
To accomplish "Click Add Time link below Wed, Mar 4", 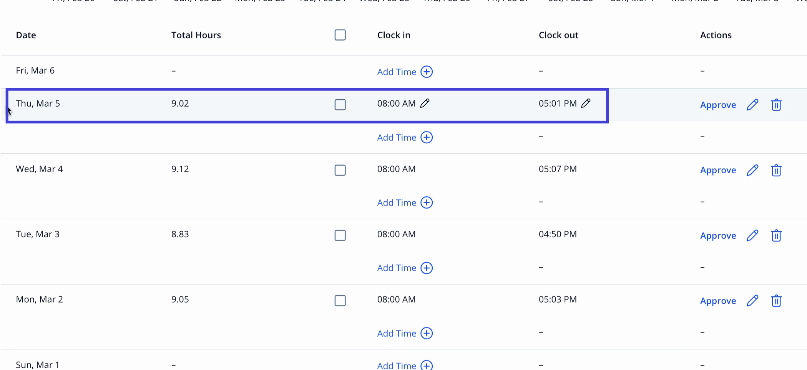I will tap(397, 203).
